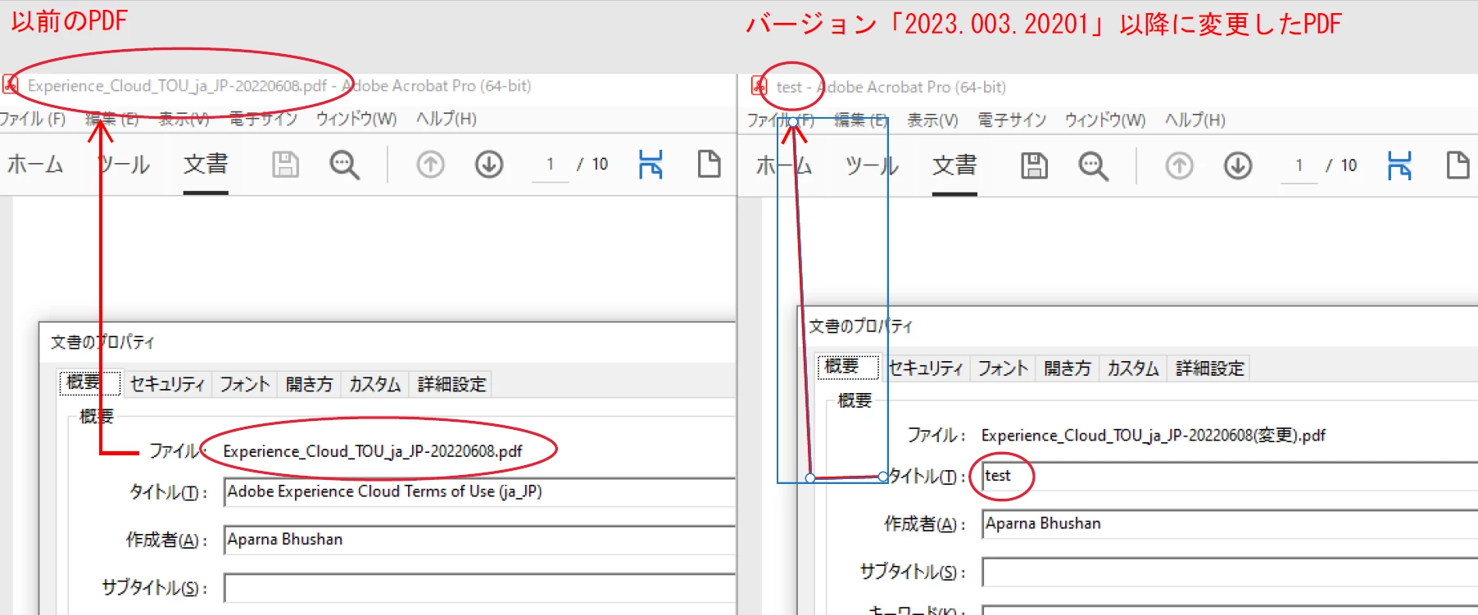Open 表示 menu in right window
This screenshot has height=615, width=1478.
coord(932,120)
